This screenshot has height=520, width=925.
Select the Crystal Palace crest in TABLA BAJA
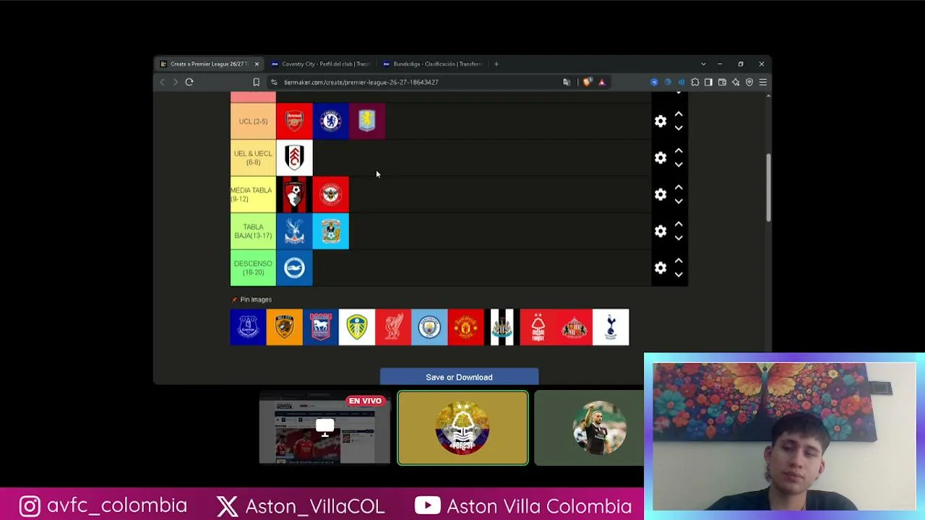(x=294, y=231)
